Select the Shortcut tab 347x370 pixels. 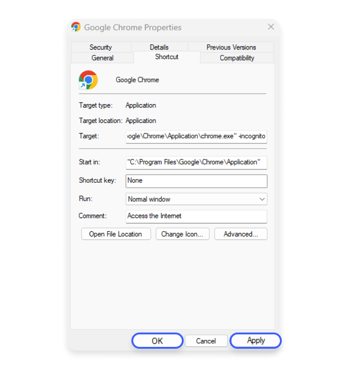pos(167,57)
